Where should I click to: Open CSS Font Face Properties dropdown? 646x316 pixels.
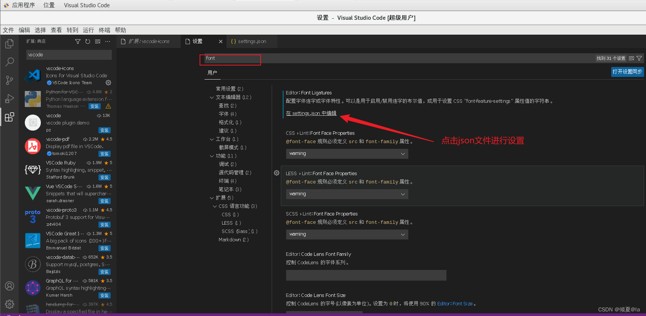click(x=347, y=153)
